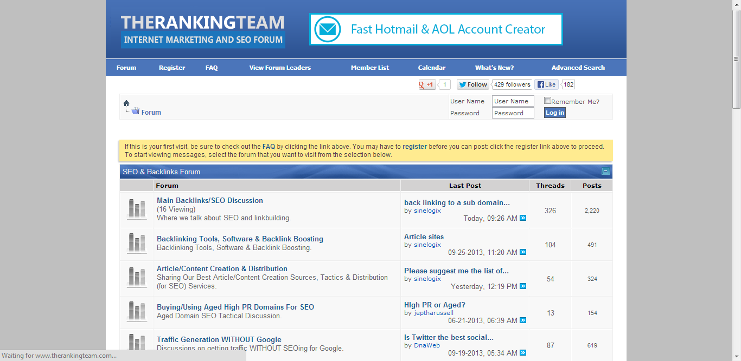Click the Facebook Like button
Image resolution: width=741 pixels, height=361 pixels.
point(546,84)
